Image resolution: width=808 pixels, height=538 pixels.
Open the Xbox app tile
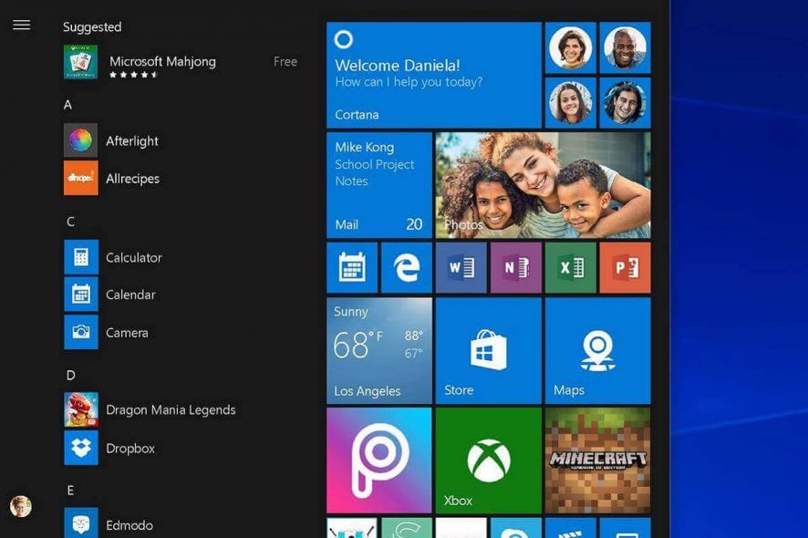coord(488,459)
